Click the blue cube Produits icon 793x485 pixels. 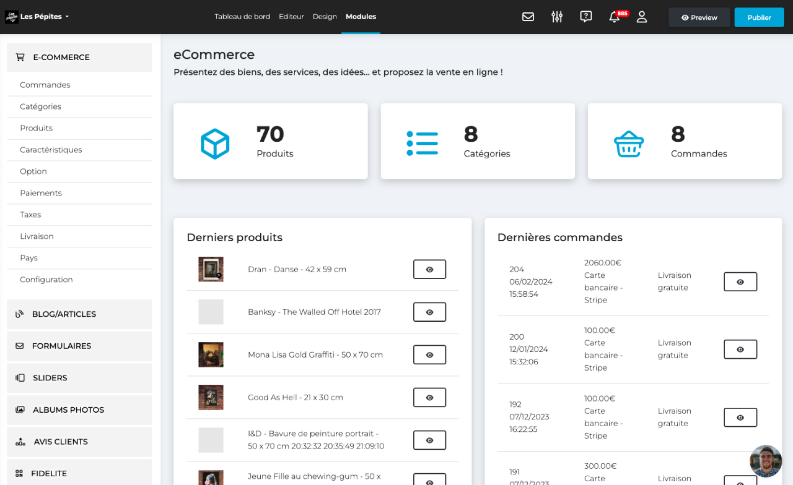coord(215,144)
